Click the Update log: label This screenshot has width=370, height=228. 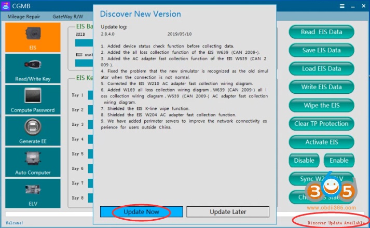click(114, 27)
